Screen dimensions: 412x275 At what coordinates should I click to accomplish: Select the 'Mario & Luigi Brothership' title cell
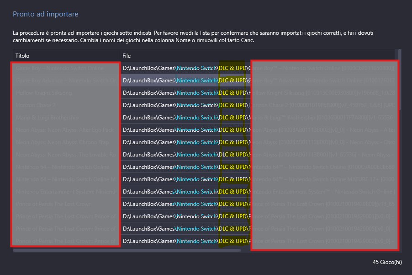tap(66, 118)
